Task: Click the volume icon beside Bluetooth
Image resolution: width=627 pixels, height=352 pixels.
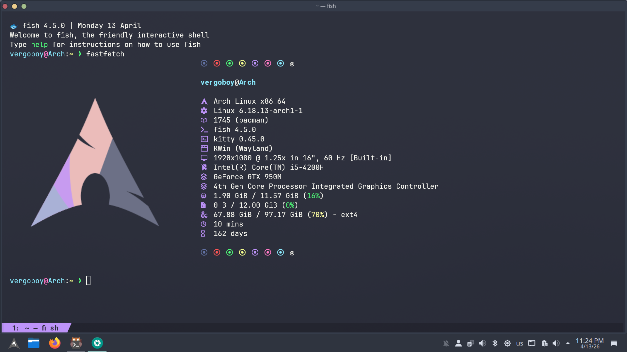Action: coord(483,343)
